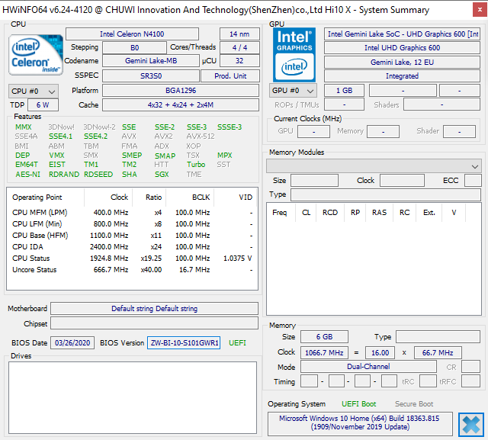Click the Cores/Threads 4 / 4 value
Screen dimensions: 488x440
pos(239,47)
